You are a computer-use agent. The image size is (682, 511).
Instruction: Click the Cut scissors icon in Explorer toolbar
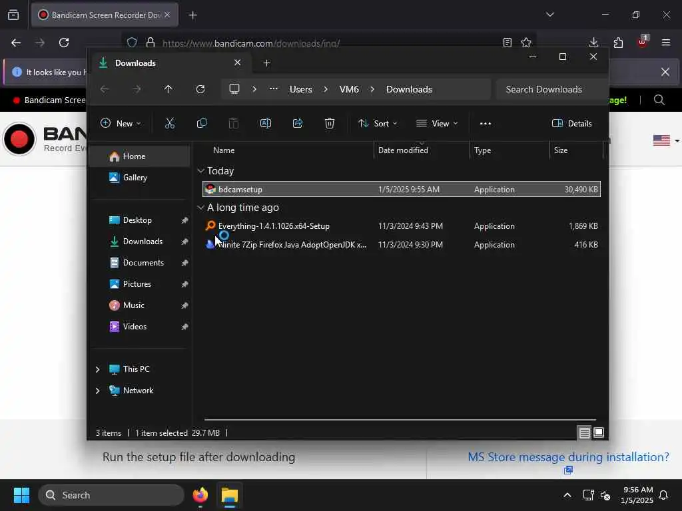pos(170,124)
